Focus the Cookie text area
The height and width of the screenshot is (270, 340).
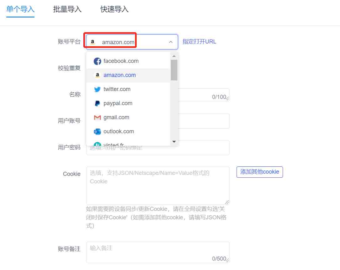[158, 186]
